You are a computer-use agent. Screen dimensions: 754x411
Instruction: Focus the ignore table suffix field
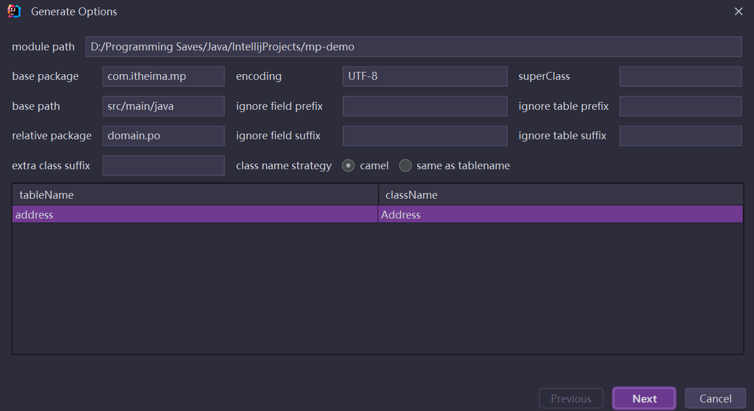(x=680, y=136)
